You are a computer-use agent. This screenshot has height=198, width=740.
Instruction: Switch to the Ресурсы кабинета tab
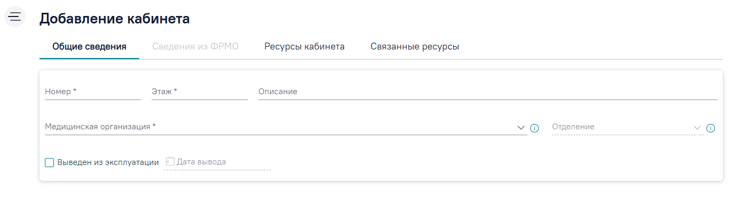[304, 46]
